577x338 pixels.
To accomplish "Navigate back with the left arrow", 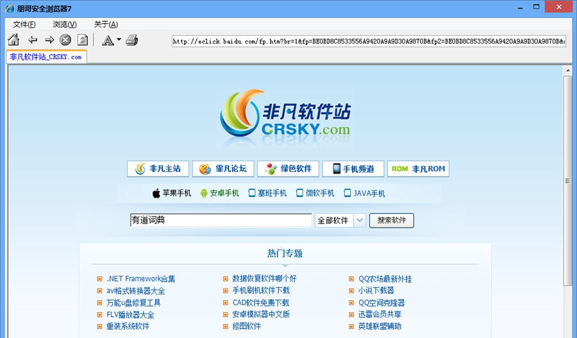I will click(x=33, y=40).
